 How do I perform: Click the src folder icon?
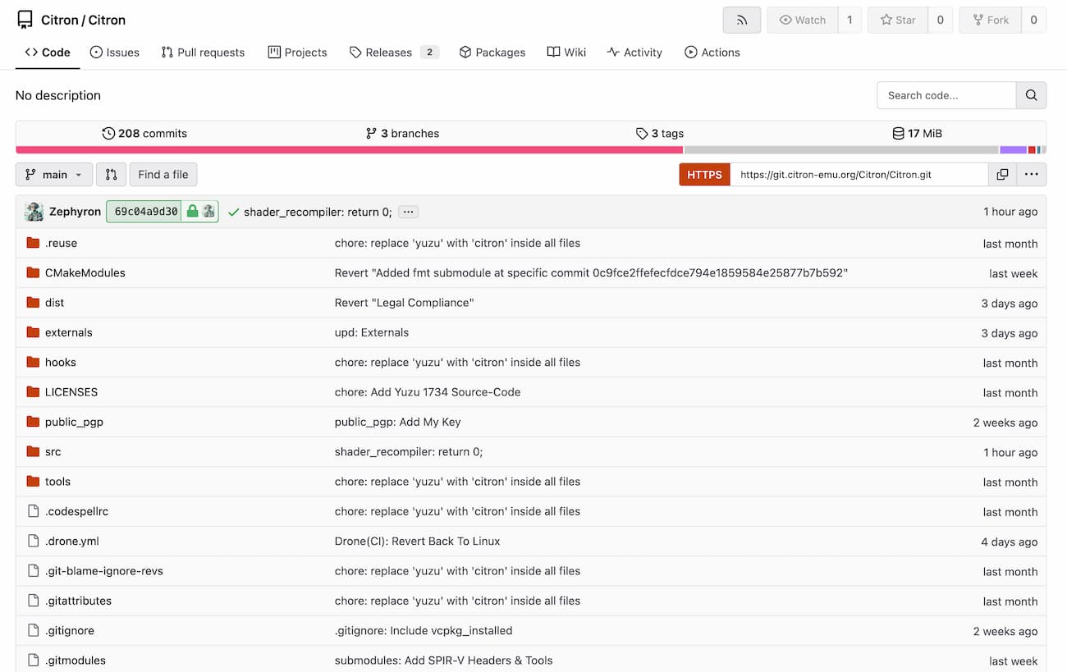[x=33, y=451]
